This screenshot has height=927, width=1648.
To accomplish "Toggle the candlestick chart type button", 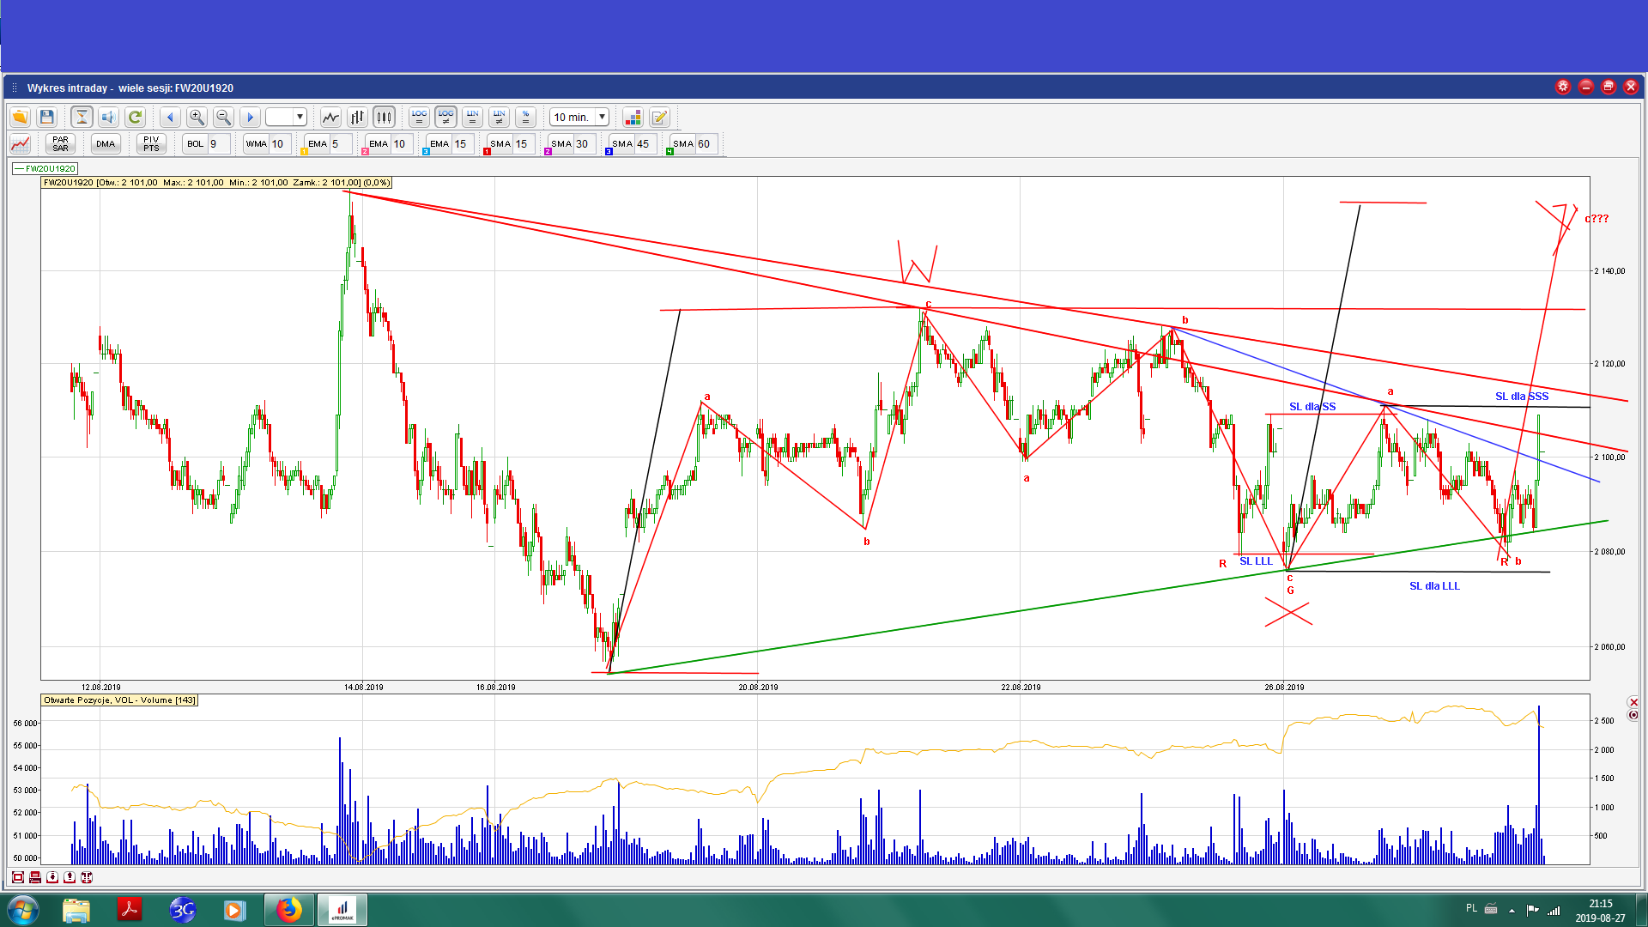I will point(384,117).
